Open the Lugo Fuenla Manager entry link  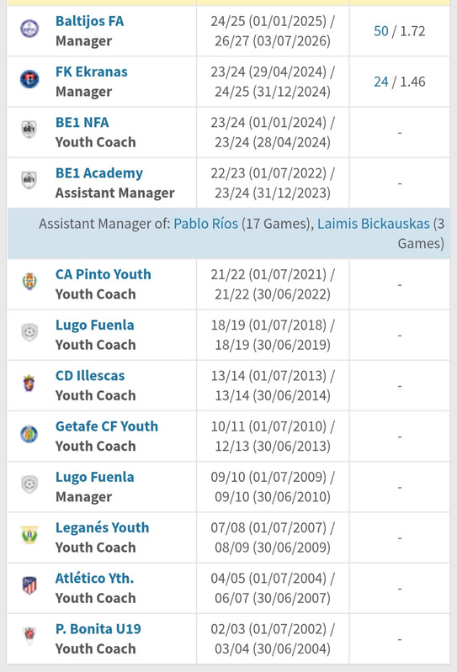click(95, 477)
